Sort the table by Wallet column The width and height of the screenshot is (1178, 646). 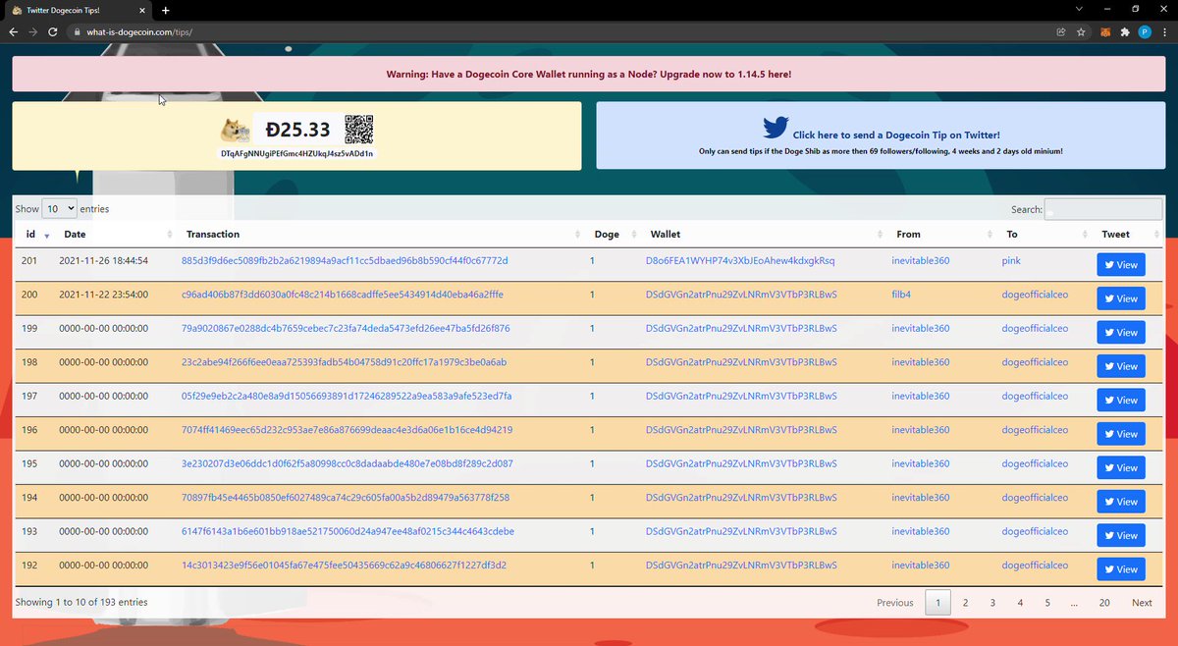[764, 235]
